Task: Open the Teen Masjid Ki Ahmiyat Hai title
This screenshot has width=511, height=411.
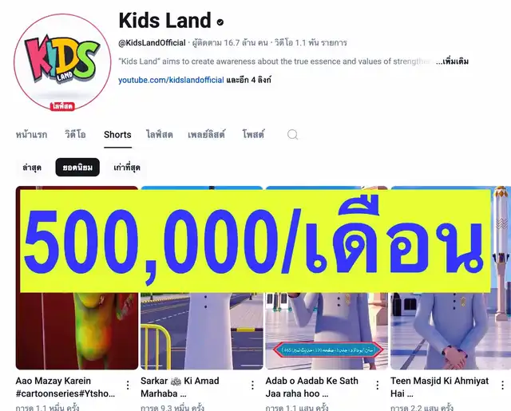Action: click(x=440, y=387)
